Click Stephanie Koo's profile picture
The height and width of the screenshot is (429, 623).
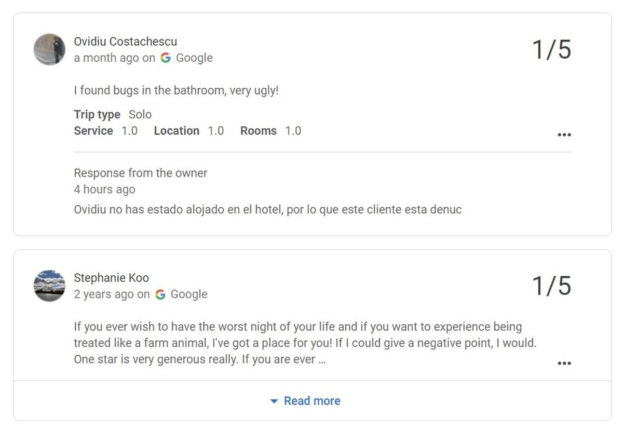point(49,286)
